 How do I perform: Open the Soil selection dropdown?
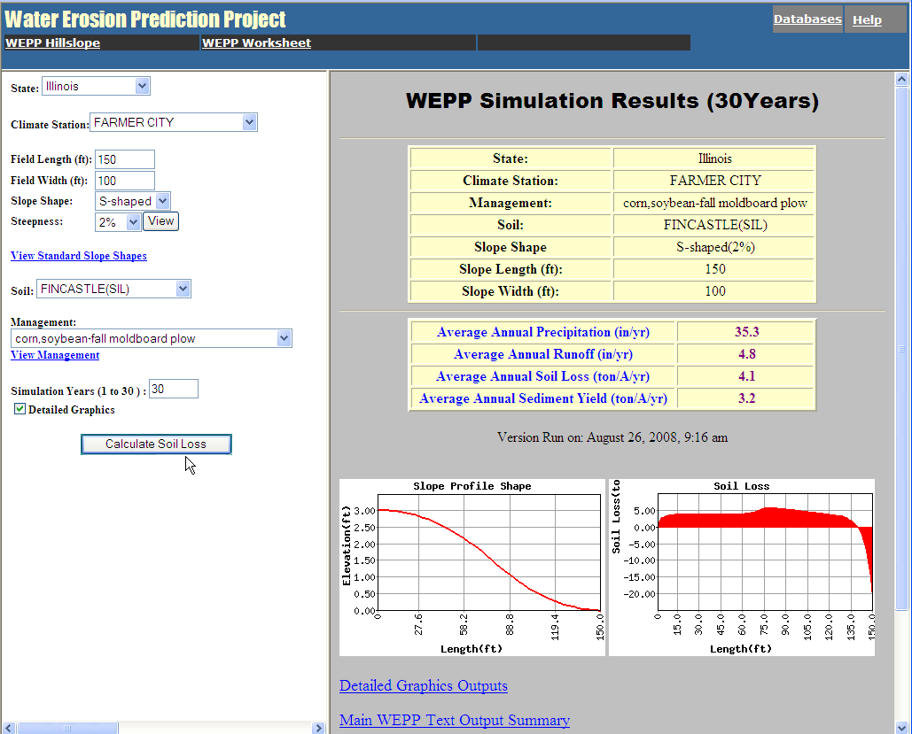113,289
